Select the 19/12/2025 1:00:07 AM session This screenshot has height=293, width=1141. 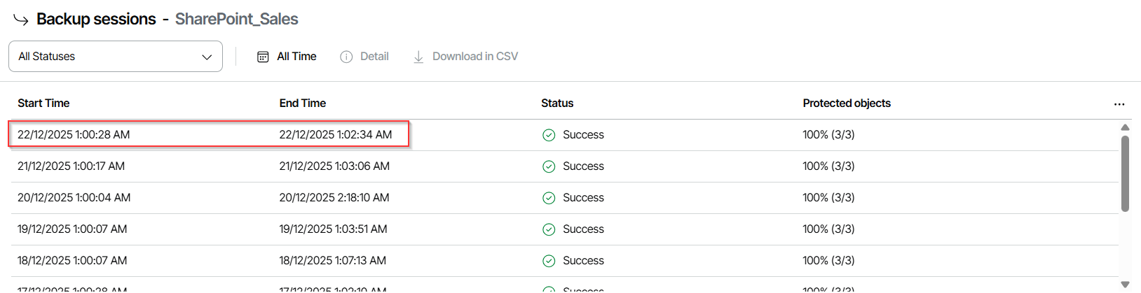pos(72,229)
